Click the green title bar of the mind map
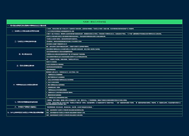The image size is (189, 136). click(94, 22)
